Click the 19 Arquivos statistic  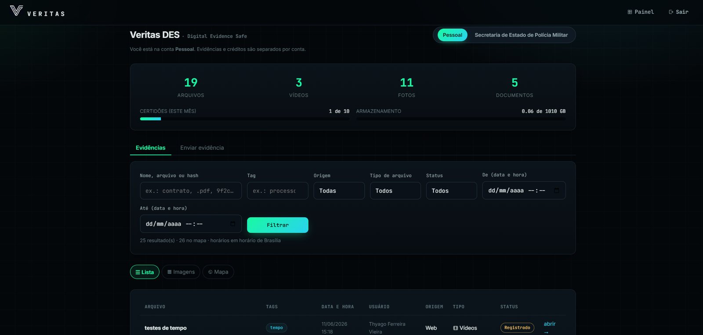[x=191, y=87]
